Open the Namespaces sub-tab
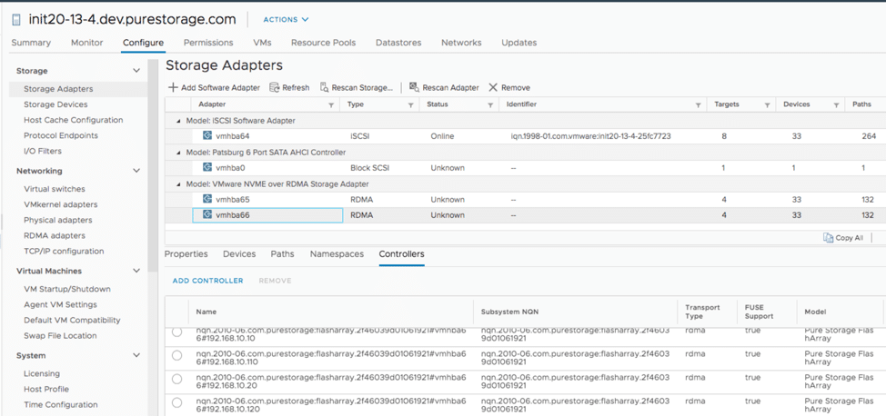Viewport: 886px width, 416px height. [337, 254]
